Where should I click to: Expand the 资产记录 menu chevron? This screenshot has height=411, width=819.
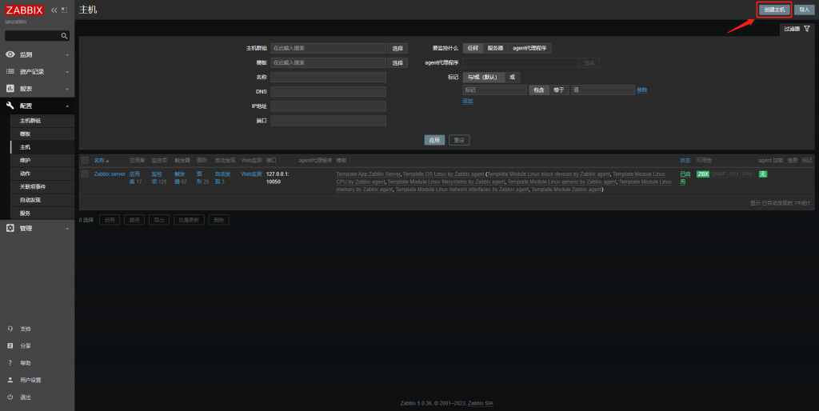[x=67, y=72]
